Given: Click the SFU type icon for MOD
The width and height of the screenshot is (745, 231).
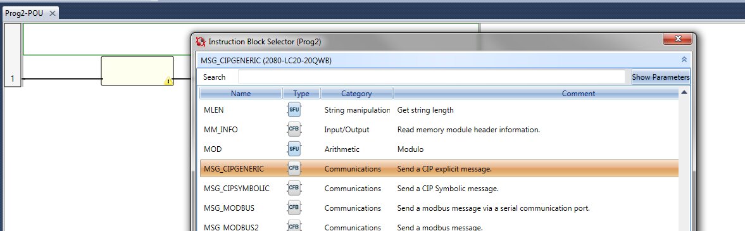Looking at the screenshot, I should pos(294,149).
